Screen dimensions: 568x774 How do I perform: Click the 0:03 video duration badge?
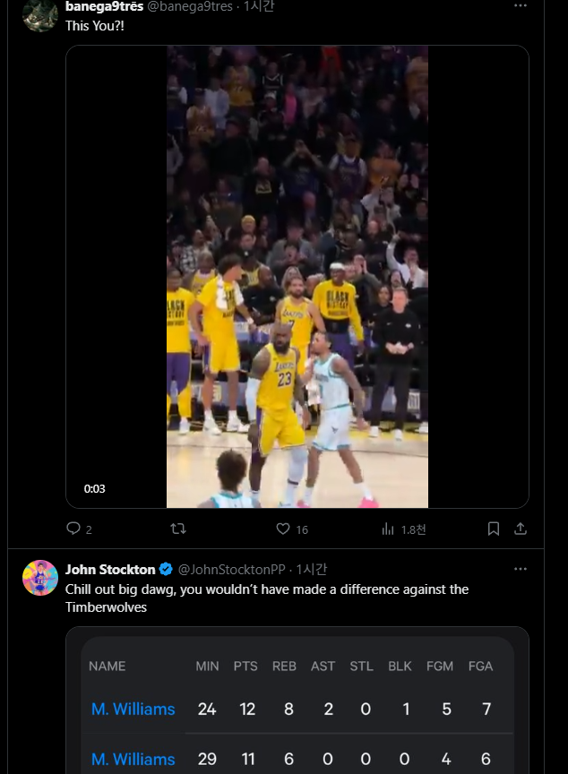tap(95, 489)
